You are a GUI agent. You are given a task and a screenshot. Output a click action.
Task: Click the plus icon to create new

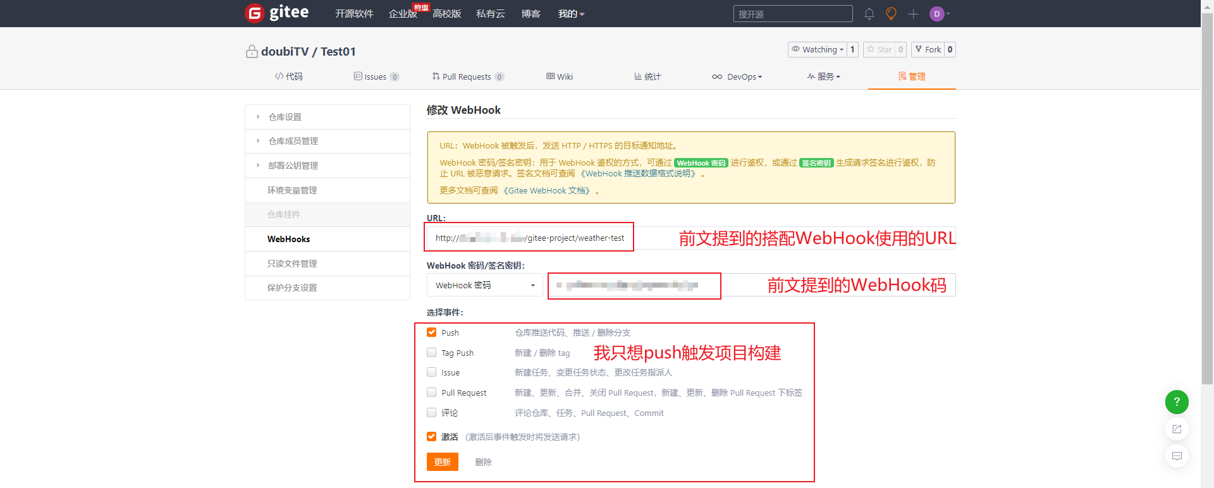913,14
